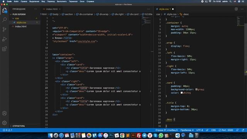Open the Search view in activity bar
Screen dimensions: 247x139
(4, 20)
